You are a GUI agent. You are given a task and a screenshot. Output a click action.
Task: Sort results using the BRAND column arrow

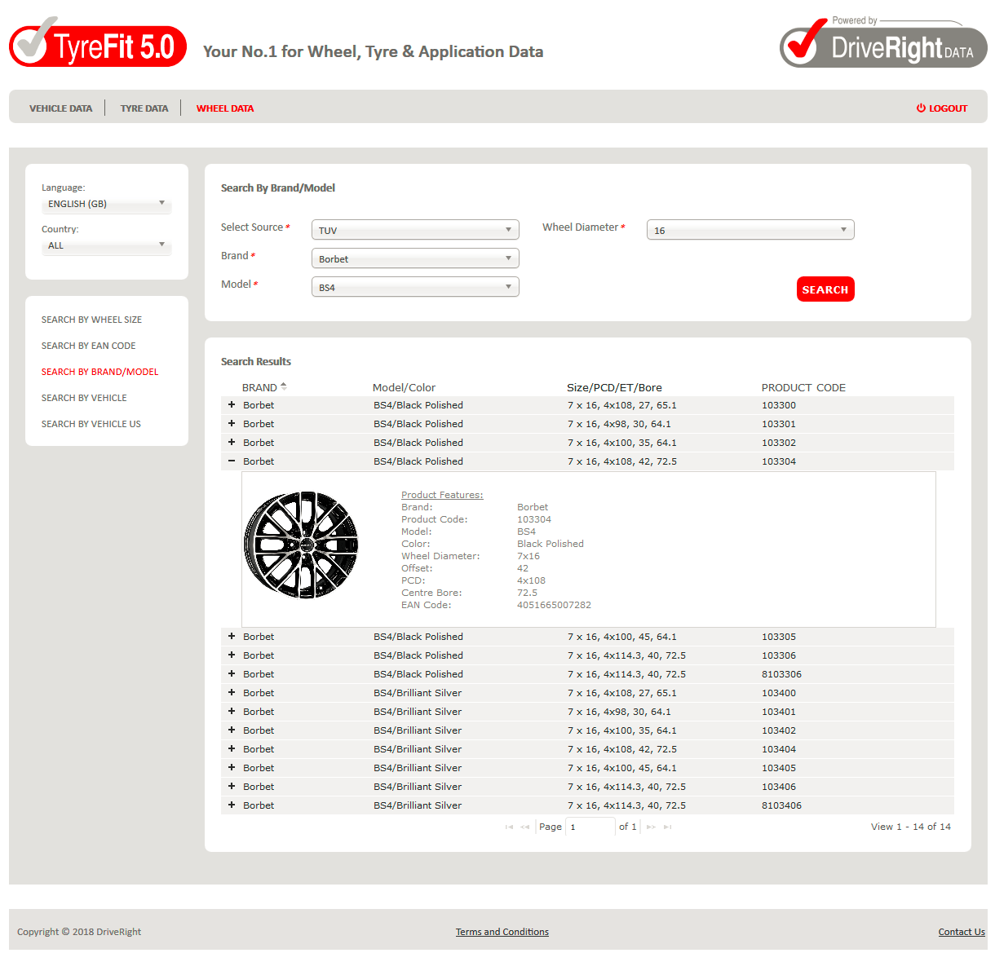284,384
